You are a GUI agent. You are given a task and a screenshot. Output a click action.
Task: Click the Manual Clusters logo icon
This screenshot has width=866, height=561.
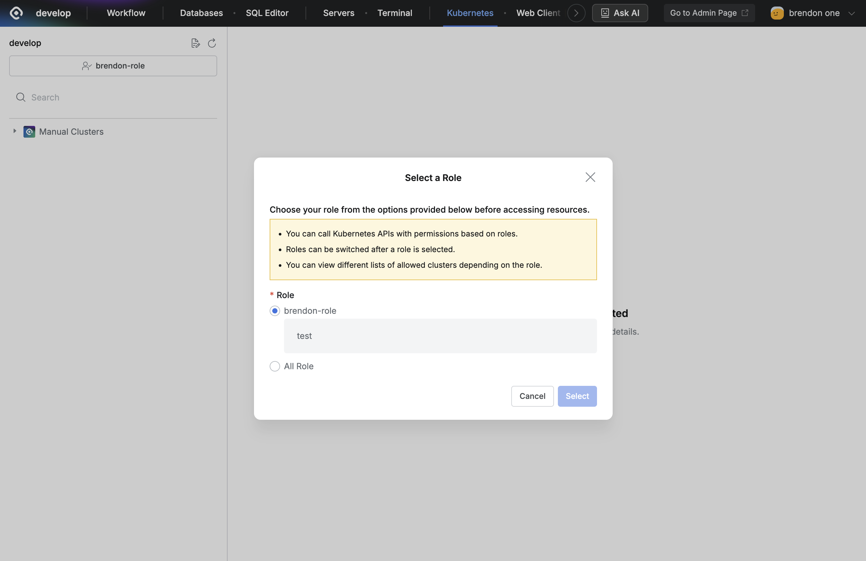tap(29, 132)
